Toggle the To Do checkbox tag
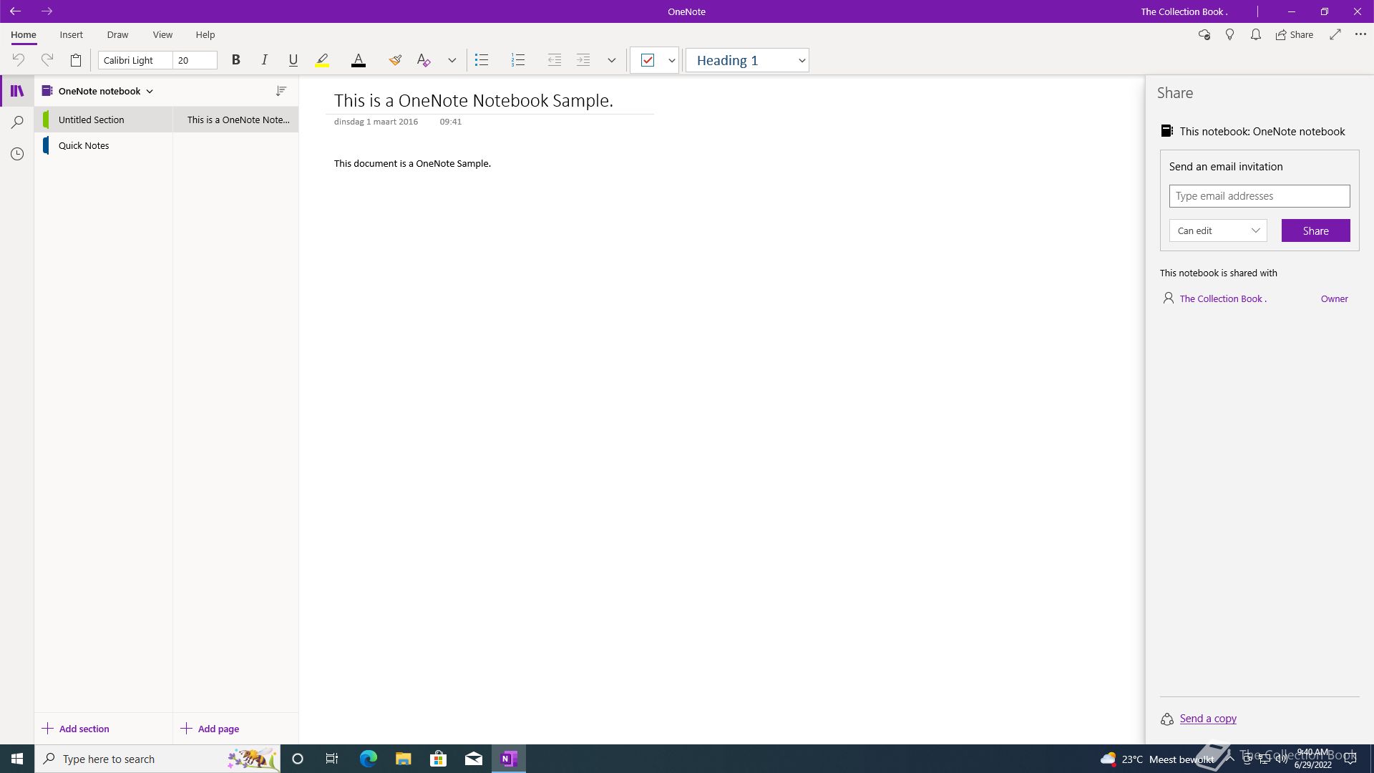The height and width of the screenshot is (773, 1374). 648,60
